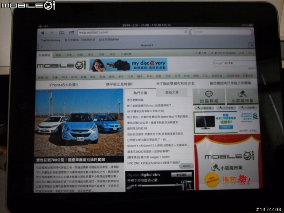Open the 新北市環排PDA bookmark

pos(109,39)
